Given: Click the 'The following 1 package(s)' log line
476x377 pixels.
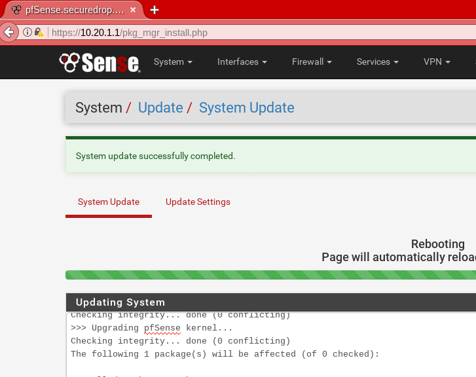Looking at the screenshot, I should pyautogui.click(x=225, y=354).
